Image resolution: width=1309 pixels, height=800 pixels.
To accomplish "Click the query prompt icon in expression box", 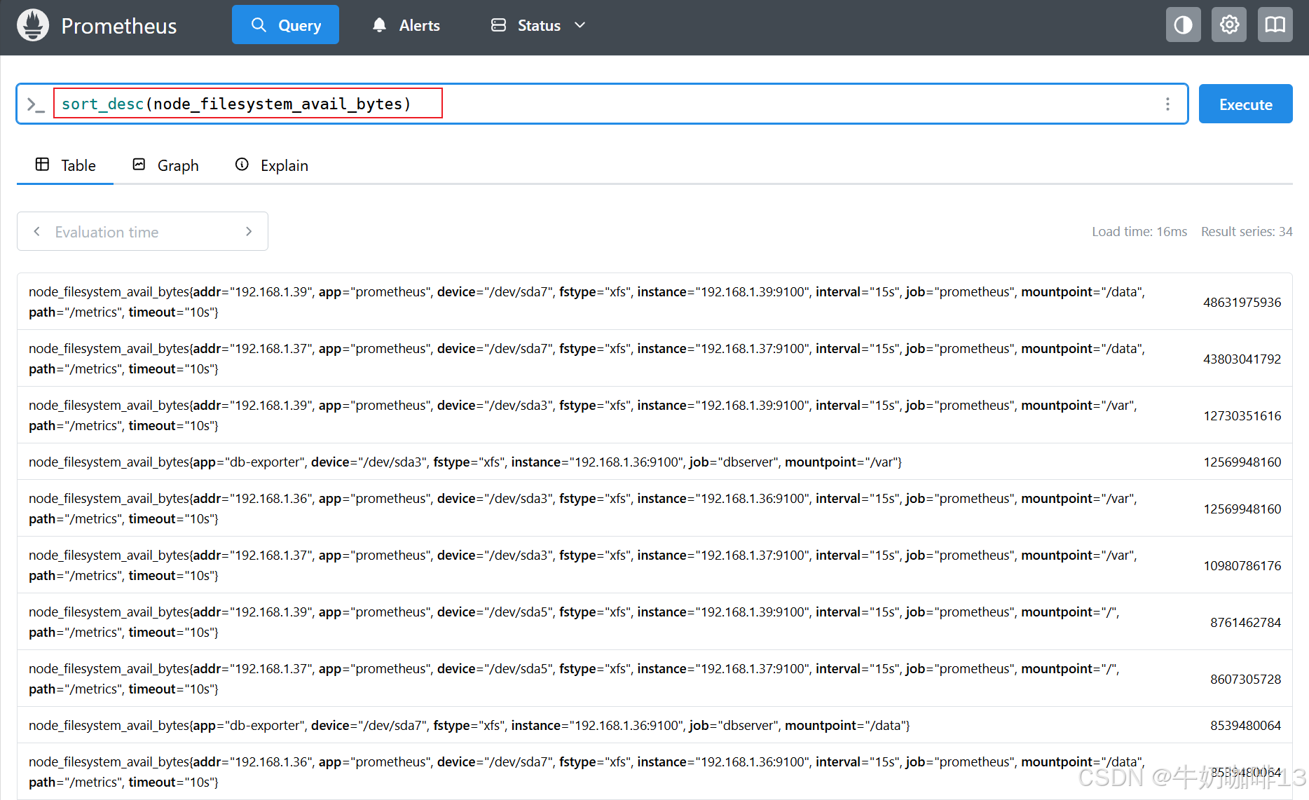I will [35, 104].
